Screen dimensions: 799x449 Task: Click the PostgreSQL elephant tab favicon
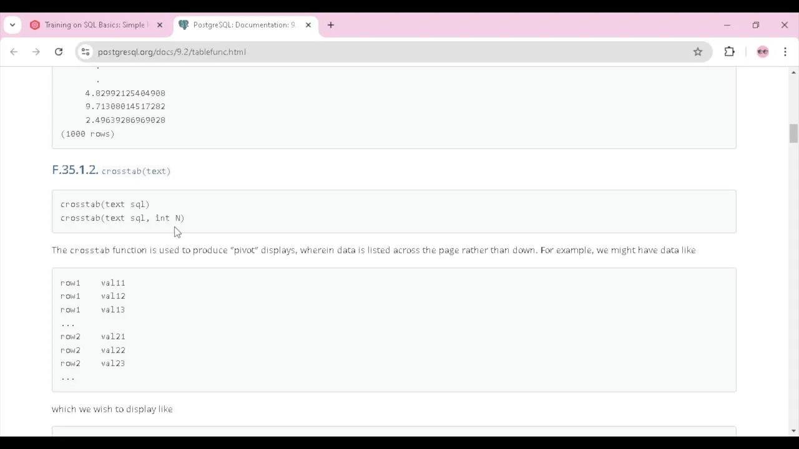184,25
